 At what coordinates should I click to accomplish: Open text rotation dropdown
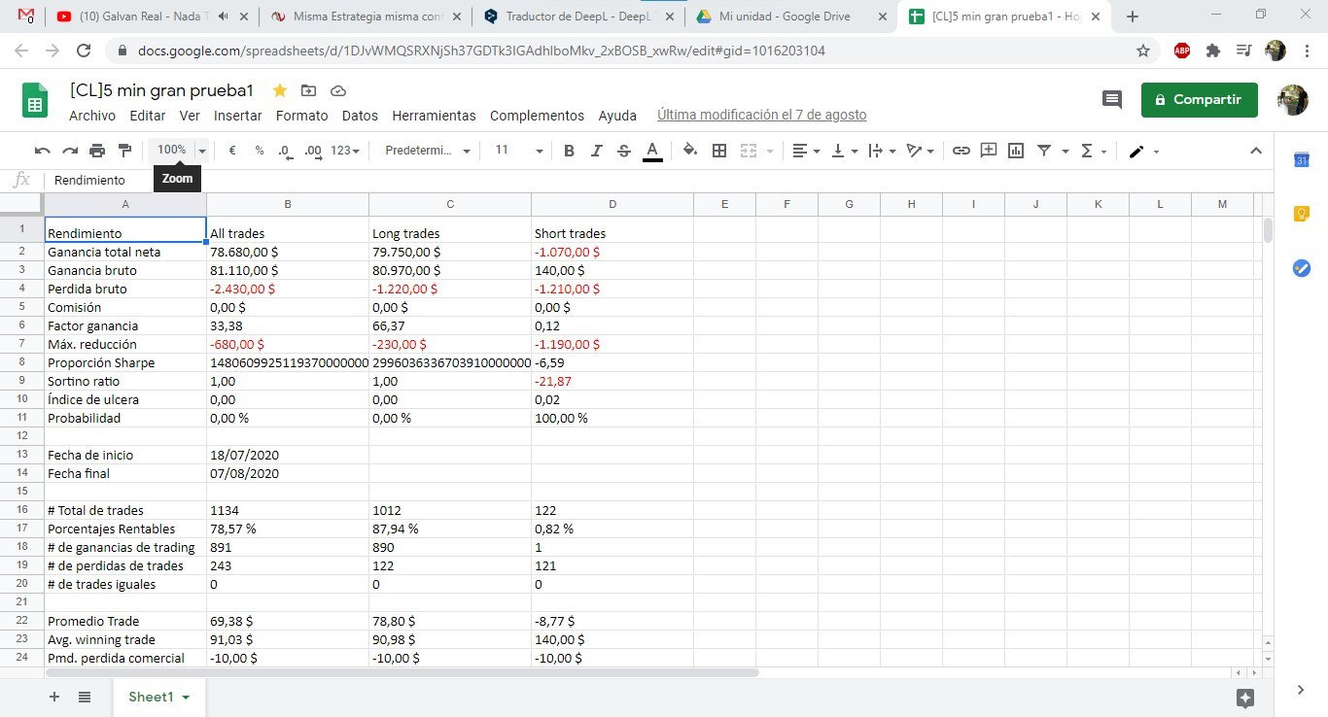click(x=920, y=151)
